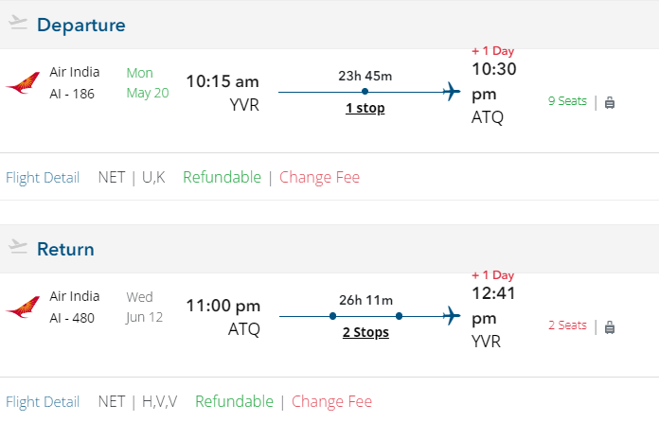Viewport: 659px width, 422px height.
Task: Click the stop dot on departure route line
Action: point(365,92)
